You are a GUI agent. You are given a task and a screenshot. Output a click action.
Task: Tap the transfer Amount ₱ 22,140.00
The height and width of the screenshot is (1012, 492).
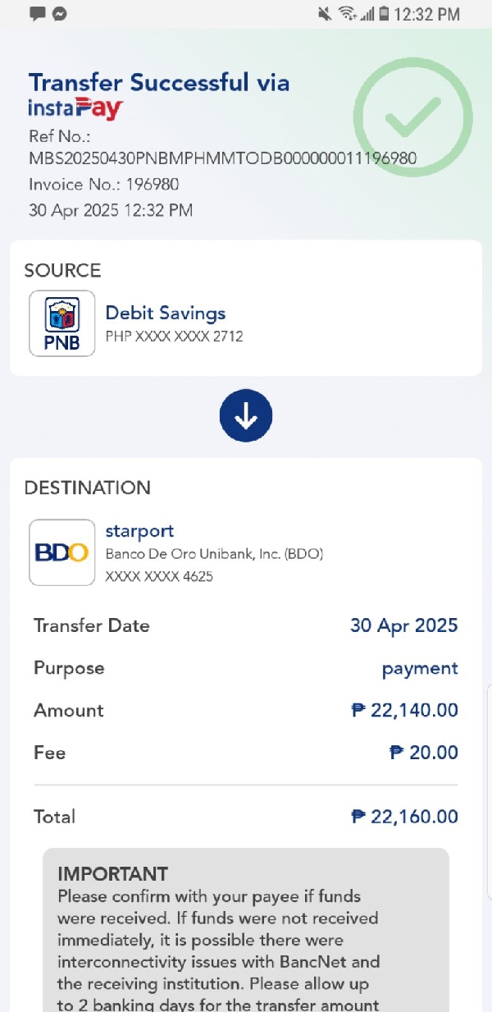pyautogui.click(x=404, y=710)
